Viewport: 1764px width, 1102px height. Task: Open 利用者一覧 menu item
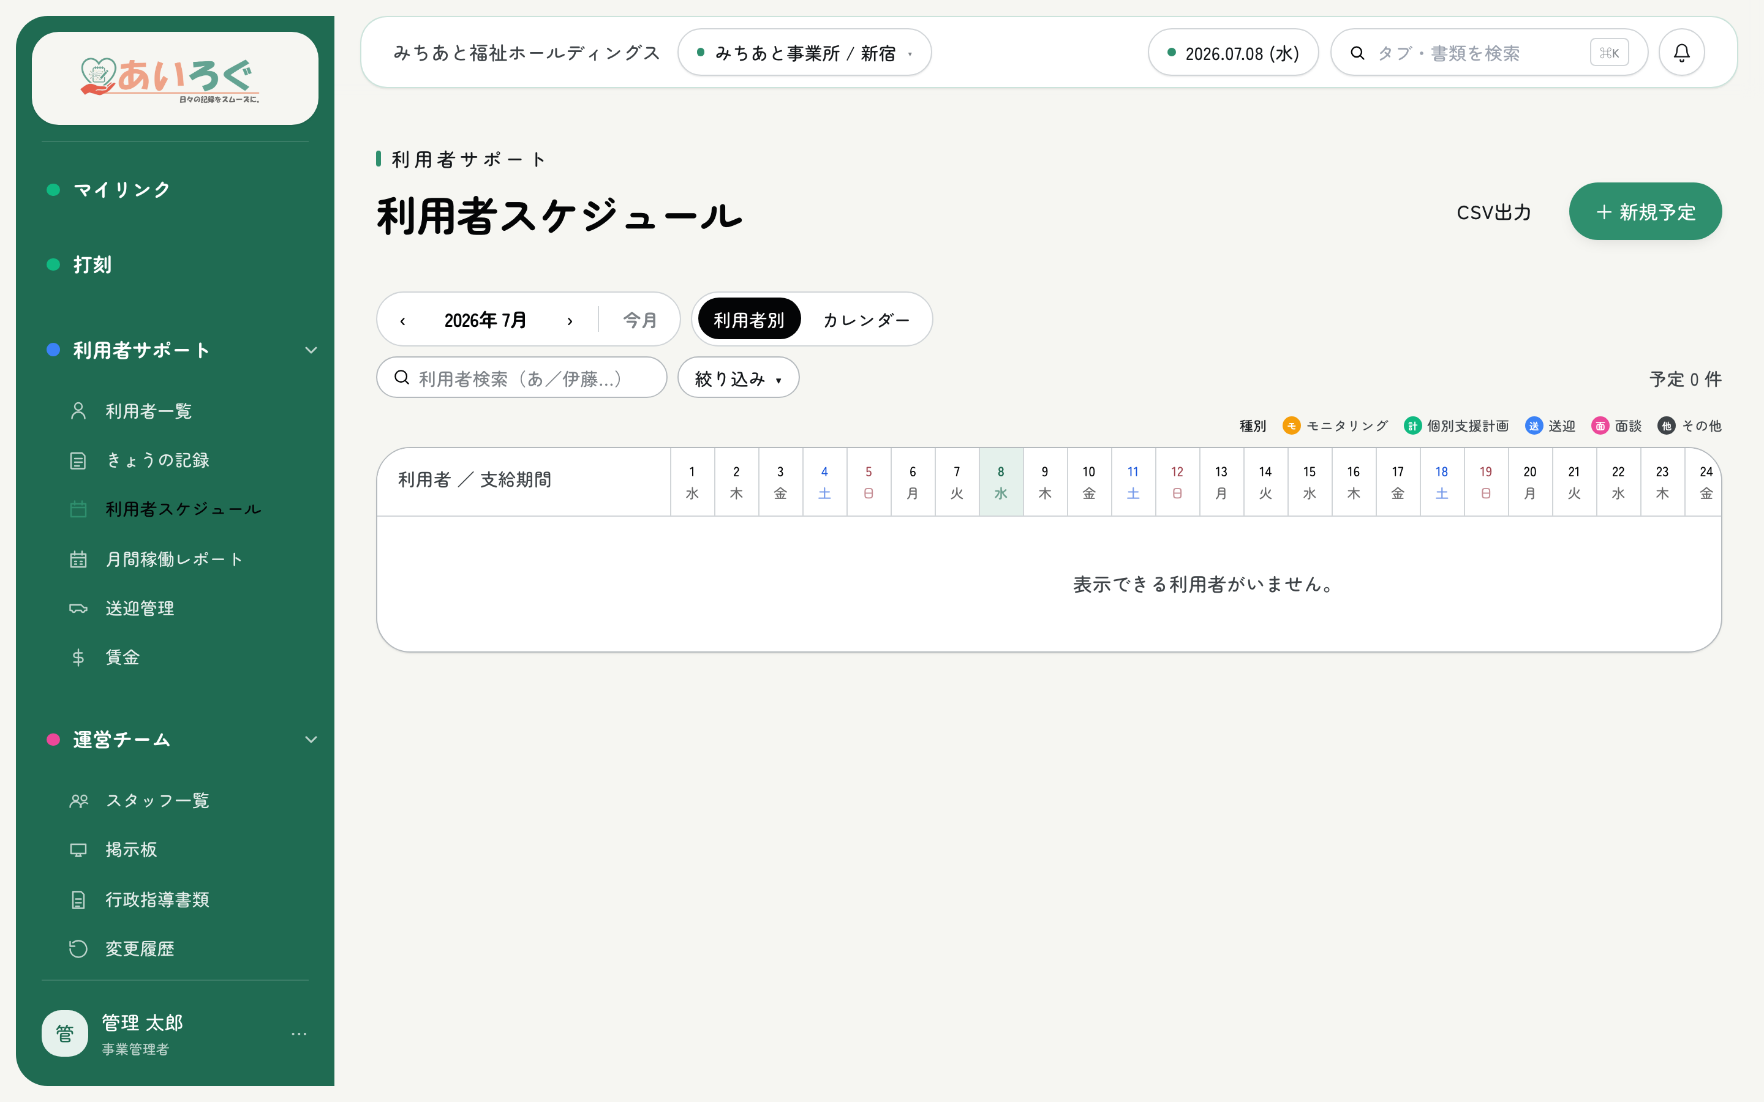pyautogui.click(x=149, y=411)
